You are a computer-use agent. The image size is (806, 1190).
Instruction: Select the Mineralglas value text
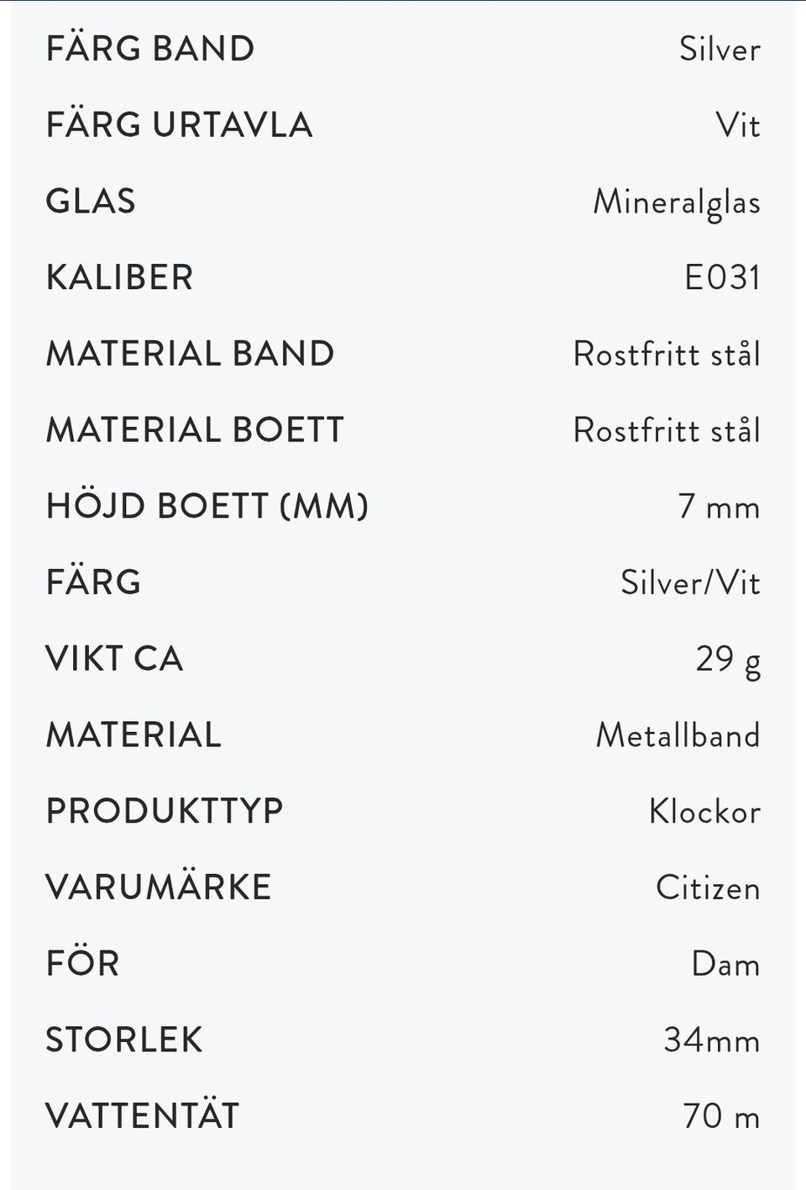tap(676, 203)
